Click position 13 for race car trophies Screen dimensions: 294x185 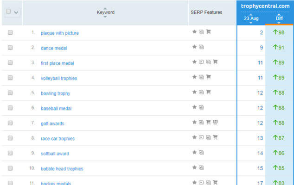(x=260, y=138)
